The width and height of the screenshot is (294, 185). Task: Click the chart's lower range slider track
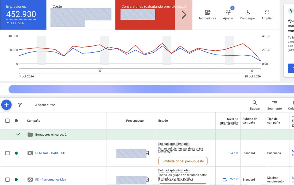pyautogui.click(x=140, y=73)
